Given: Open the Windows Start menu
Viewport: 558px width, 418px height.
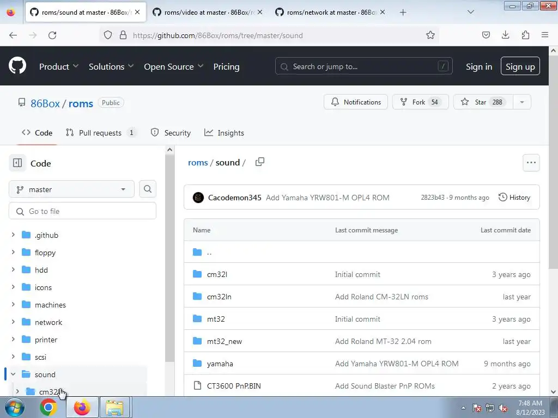Looking at the screenshot, I should (14, 407).
